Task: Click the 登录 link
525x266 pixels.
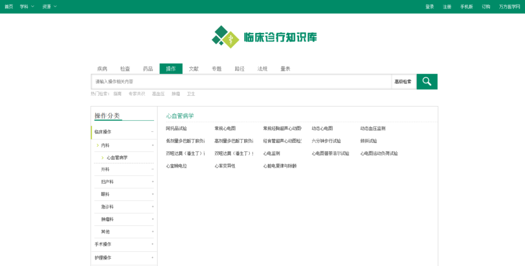Action: (x=430, y=6)
